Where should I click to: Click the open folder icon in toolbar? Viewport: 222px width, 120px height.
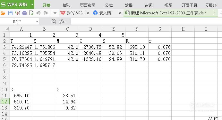pos(3,13)
